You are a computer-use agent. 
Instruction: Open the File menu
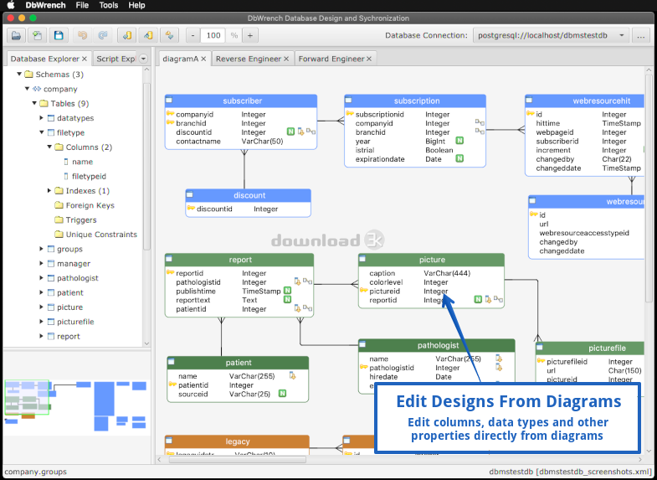click(x=82, y=6)
